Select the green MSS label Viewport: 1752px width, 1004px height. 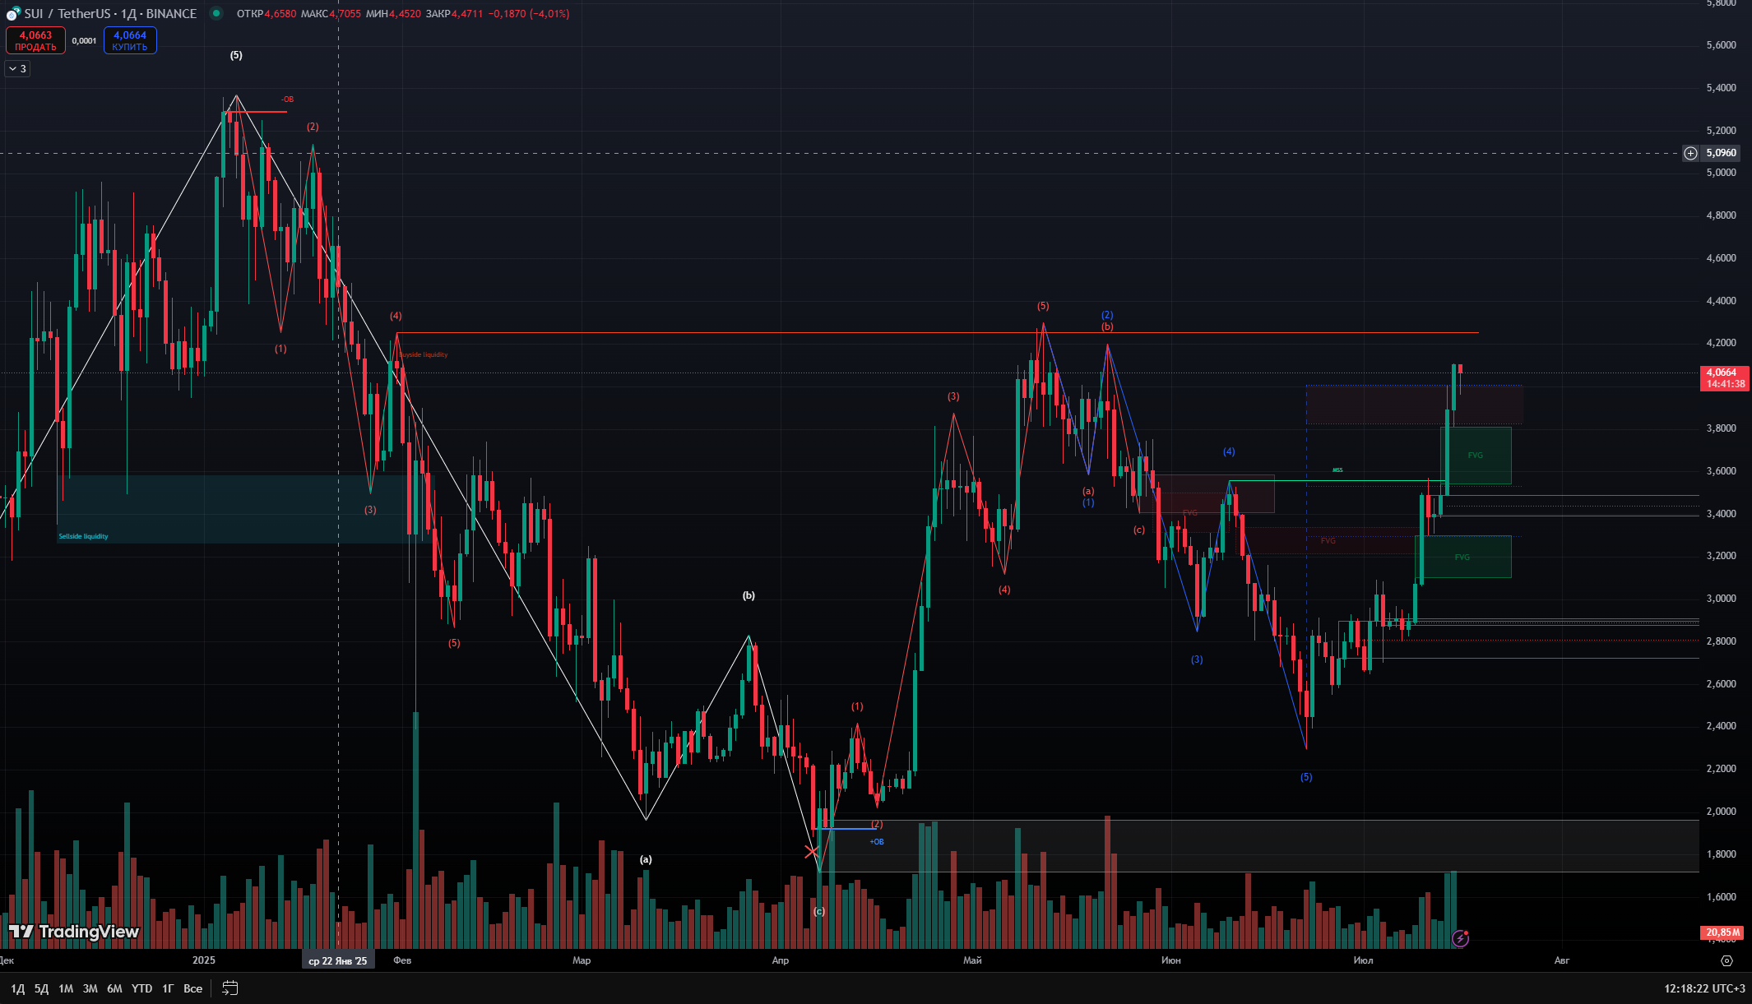tap(1337, 470)
